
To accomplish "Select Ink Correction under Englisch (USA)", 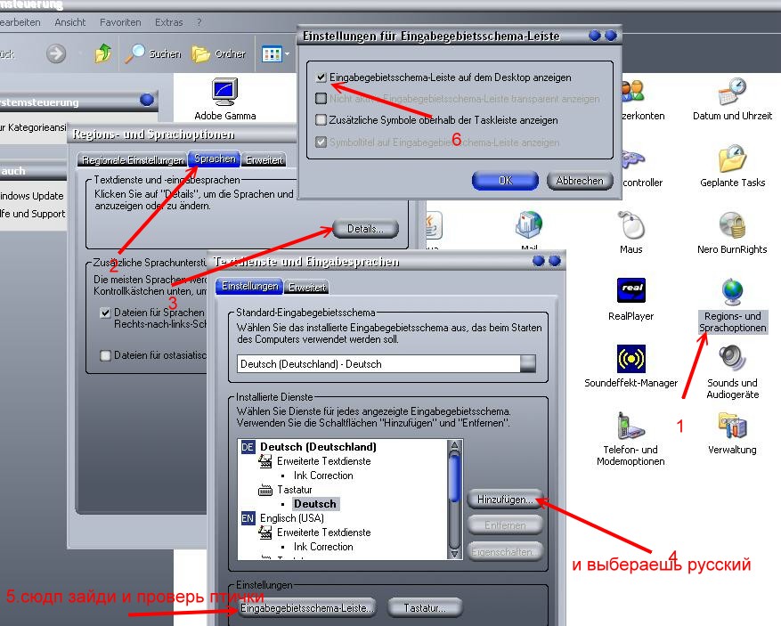I will tap(323, 547).
